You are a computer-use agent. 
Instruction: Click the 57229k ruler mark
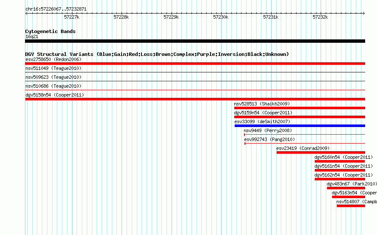[x=171, y=17]
